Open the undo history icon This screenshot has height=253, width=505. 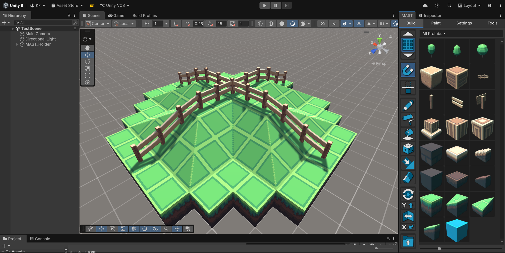click(437, 6)
